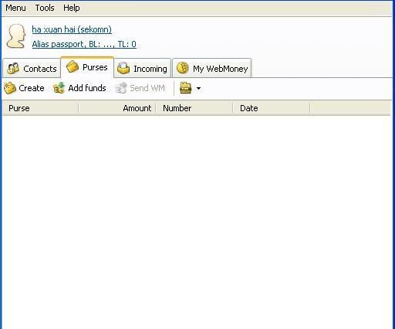Click the Create purse icon
Image resolution: width=395 pixels, height=329 pixels.
pos(10,88)
